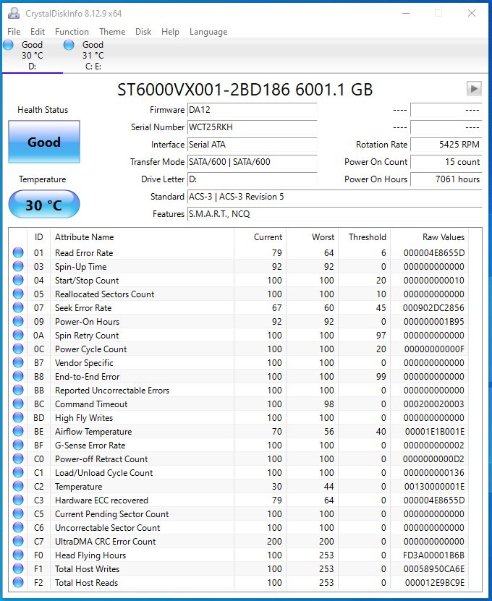Click the next disk arrow button
This screenshot has width=492, height=601.
coord(474,88)
